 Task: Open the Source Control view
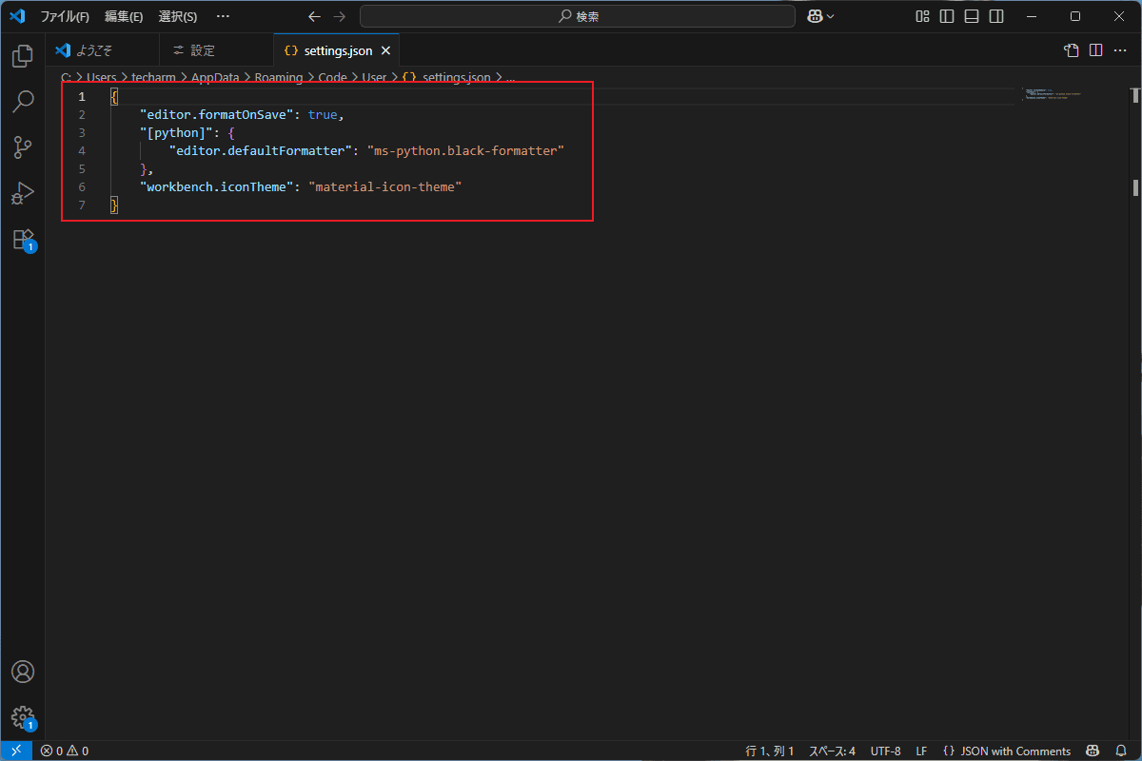coord(23,147)
